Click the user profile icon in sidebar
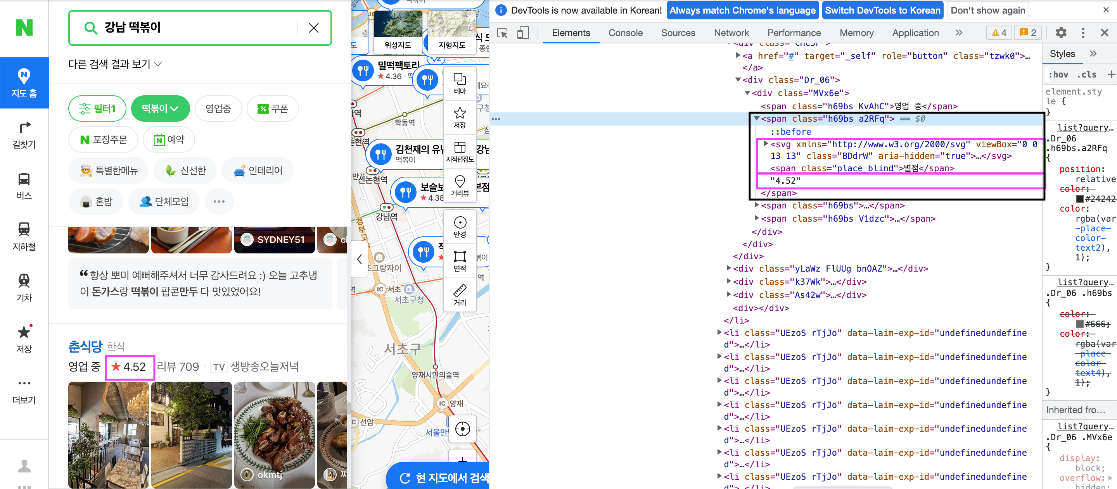This screenshot has height=489, width=1117. (x=24, y=466)
